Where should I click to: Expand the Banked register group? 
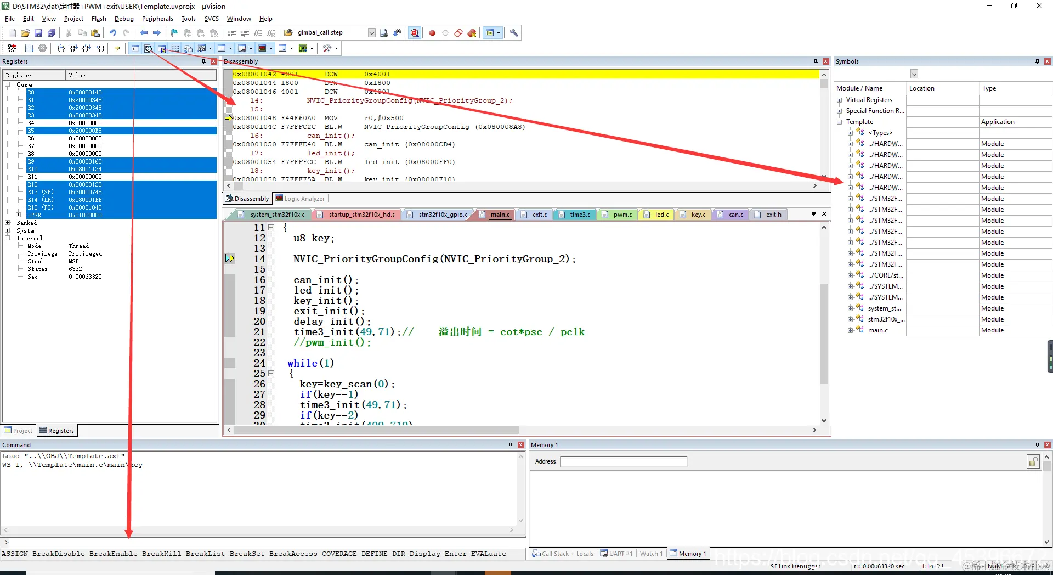[8, 223]
